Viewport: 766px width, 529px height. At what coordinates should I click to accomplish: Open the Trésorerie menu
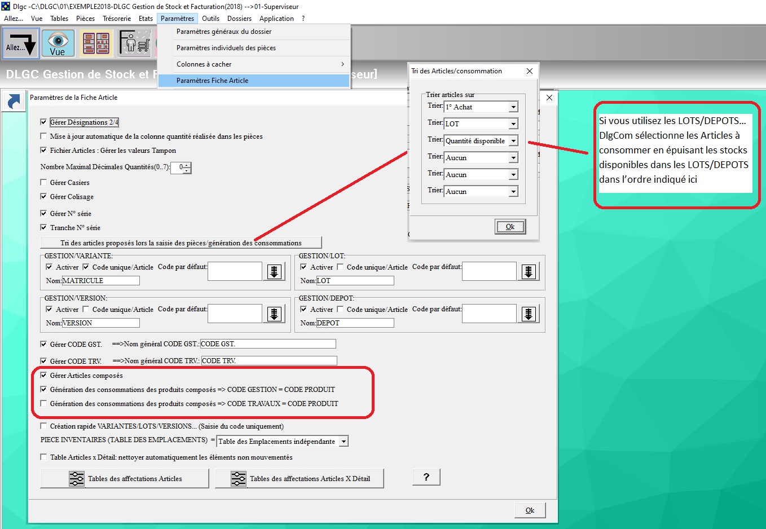click(117, 18)
